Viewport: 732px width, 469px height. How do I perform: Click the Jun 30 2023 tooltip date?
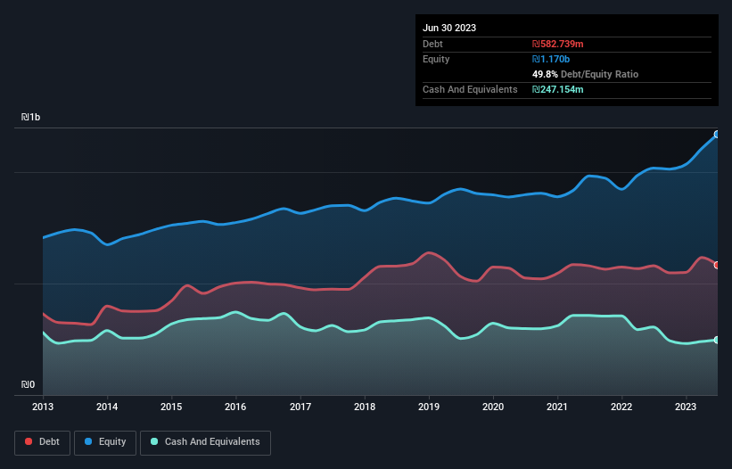449,28
